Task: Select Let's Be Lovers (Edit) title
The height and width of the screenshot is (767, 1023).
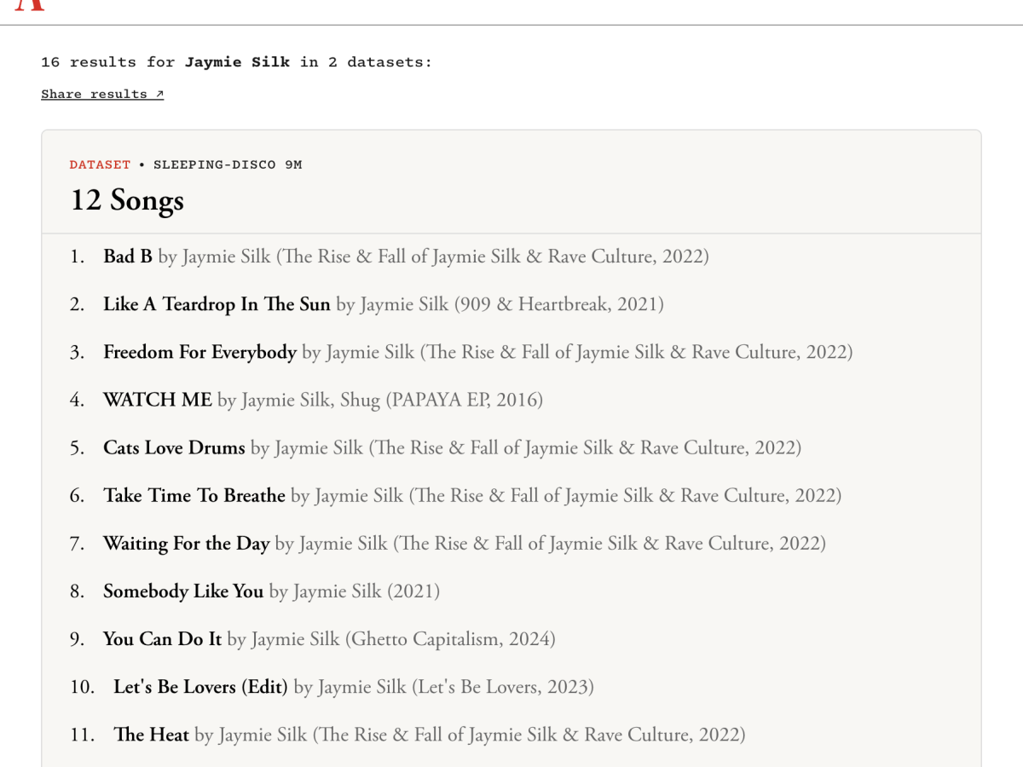Action: tap(200, 686)
